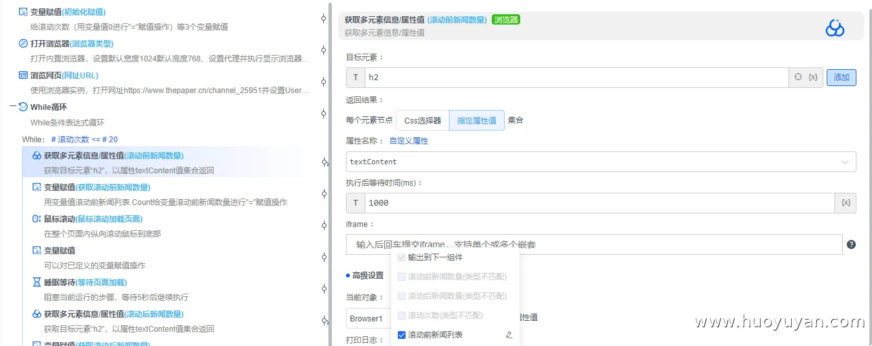Click the iframe input field
Image resolution: width=872 pixels, height=346 pixels.
(594, 244)
